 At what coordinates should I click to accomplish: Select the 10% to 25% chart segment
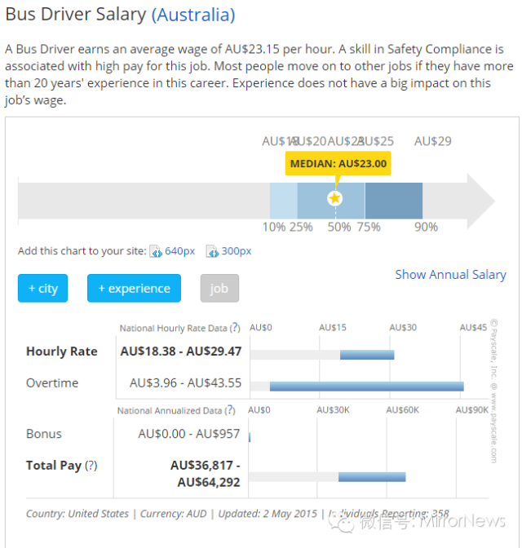tap(283, 200)
